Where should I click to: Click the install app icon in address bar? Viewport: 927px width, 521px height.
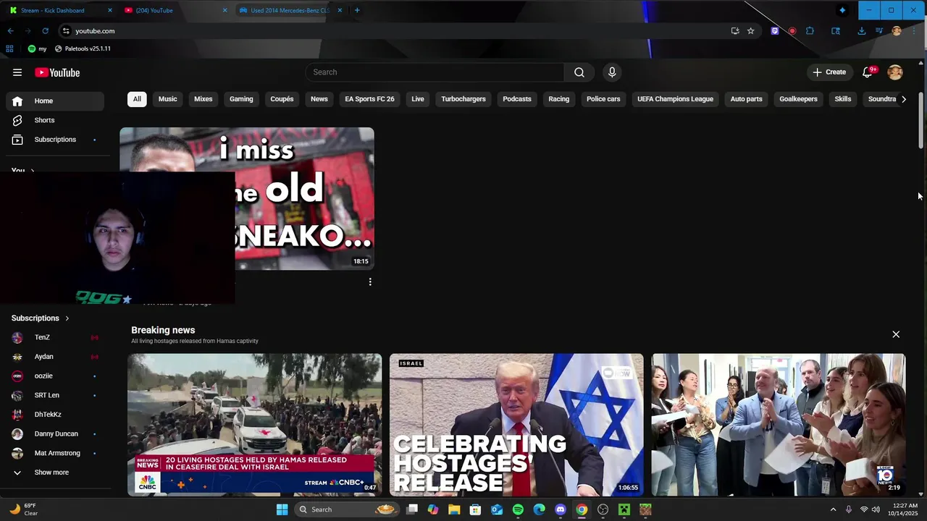[x=735, y=31]
